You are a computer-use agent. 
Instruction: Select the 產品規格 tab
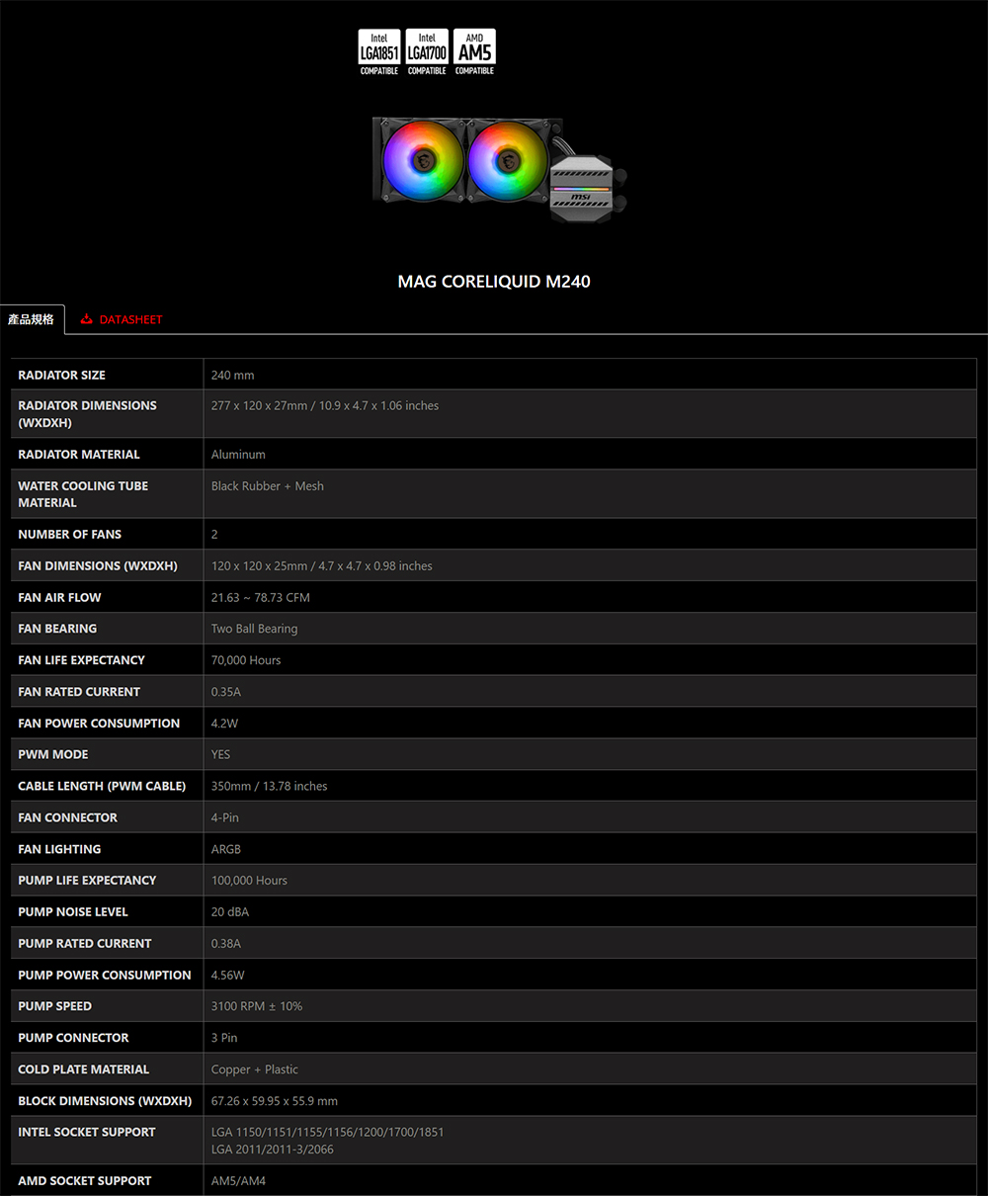pyautogui.click(x=32, y=319)
